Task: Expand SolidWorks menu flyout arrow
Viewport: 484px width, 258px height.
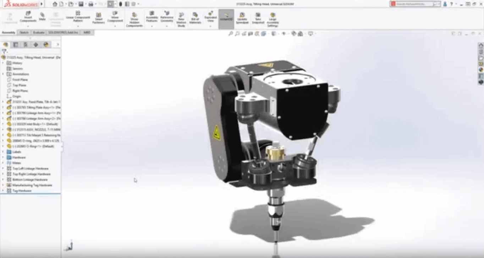Action: tap(42, 4)
